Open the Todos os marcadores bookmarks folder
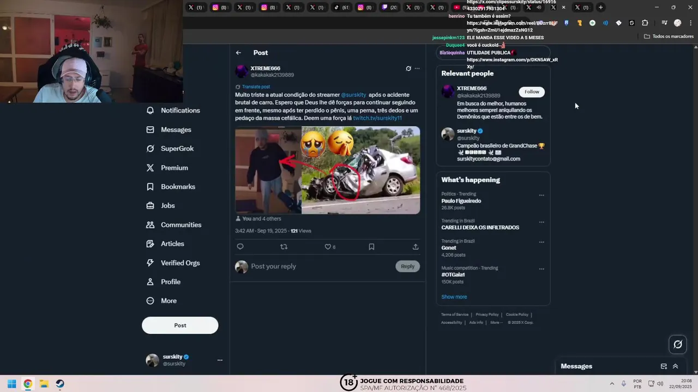This screenshot has height=392, width=698. click(x=669, y=36)
